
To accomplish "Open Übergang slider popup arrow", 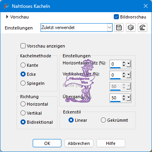I will [129, 98].
